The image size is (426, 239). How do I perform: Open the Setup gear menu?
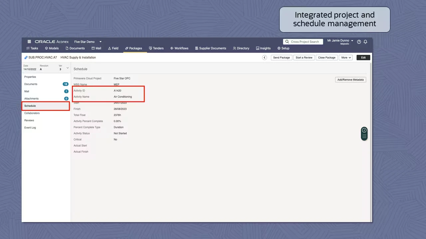(283, 48)
